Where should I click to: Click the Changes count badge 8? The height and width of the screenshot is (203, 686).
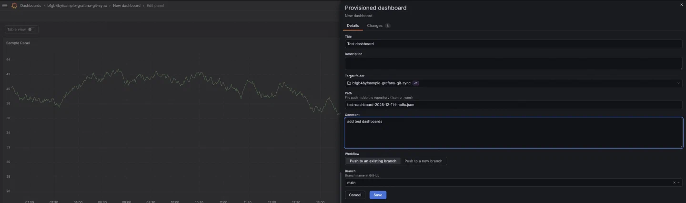[387, 26]
